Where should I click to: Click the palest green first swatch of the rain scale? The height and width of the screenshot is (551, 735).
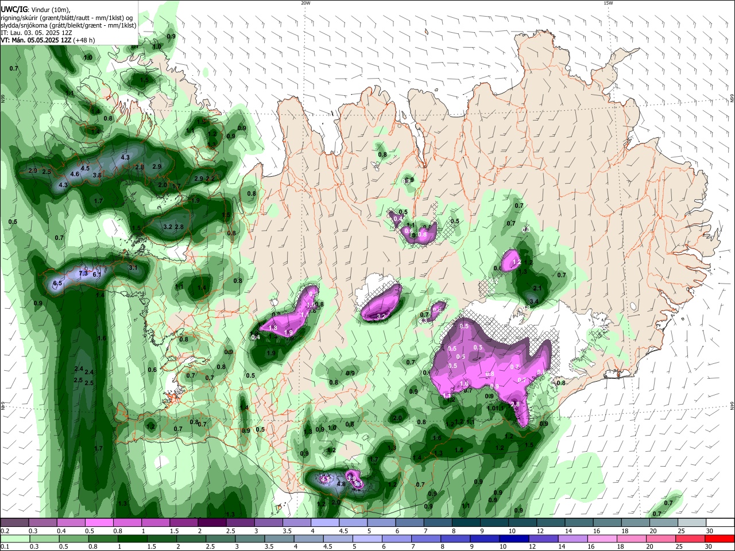pyautogui.click(x=15, y=538)
